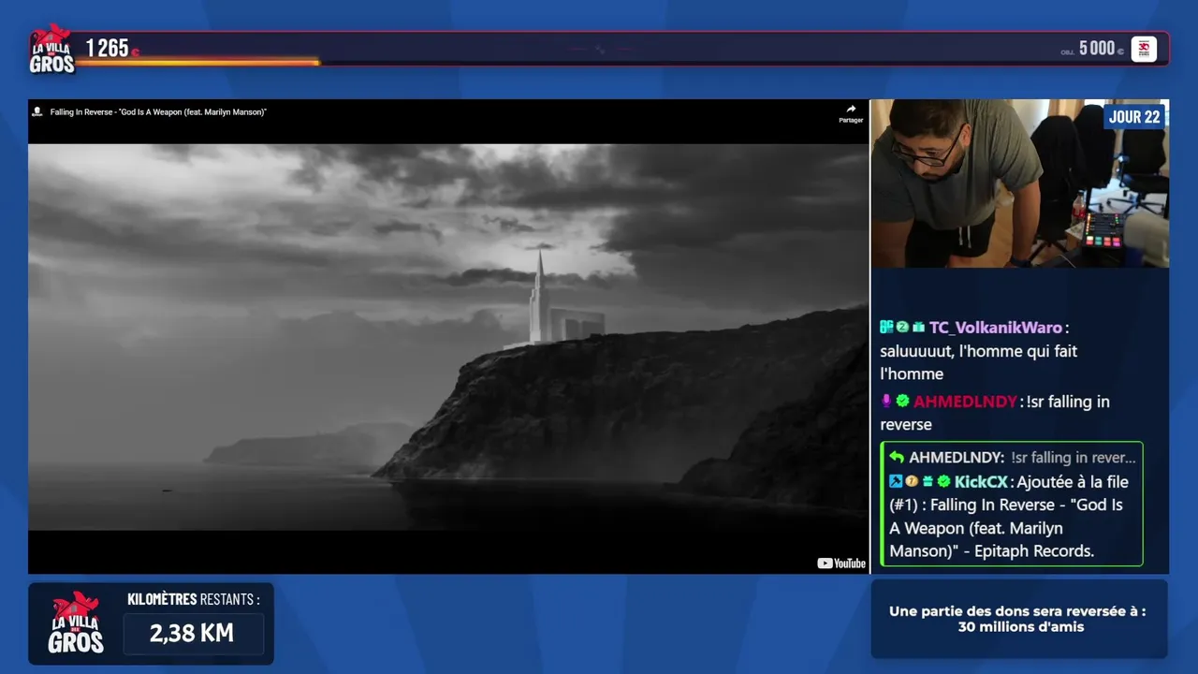Click the green gift badge beside KickCX

coord(928,481)
